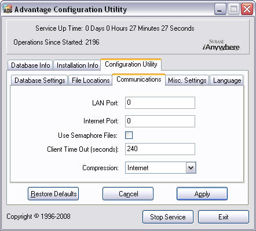Open the Compression combo box showing Internet
Viewport: 256px width, 231px height.
pos(160,167)
